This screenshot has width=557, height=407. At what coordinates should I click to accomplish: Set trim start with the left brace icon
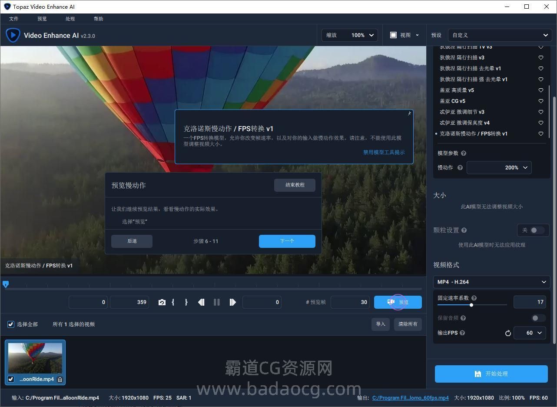(173, 302)
